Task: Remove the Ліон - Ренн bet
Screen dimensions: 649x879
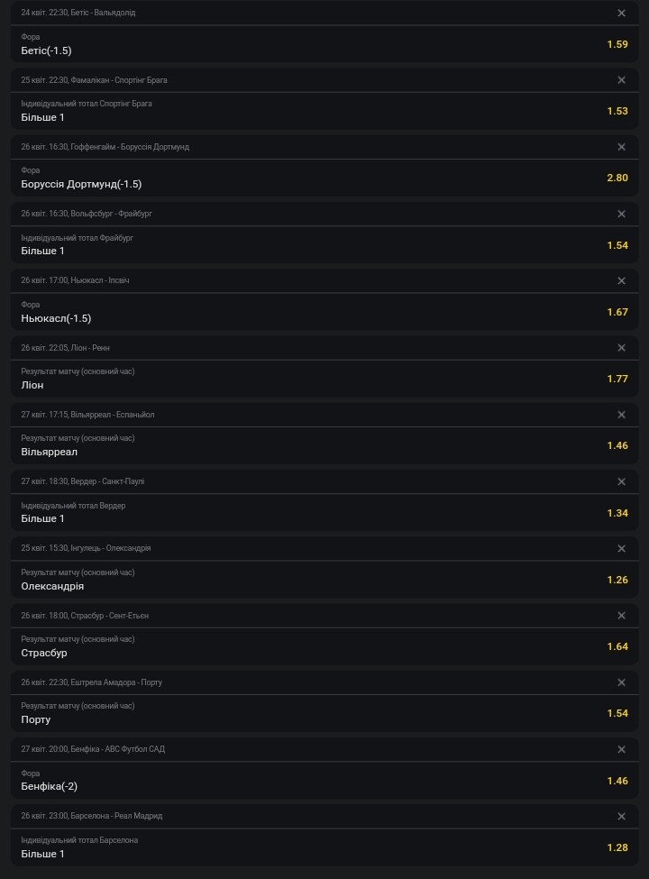Action: click(621, 348)
